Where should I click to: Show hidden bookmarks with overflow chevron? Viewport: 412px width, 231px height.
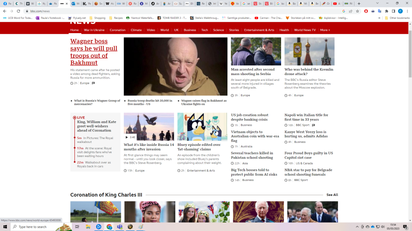pyautogui.click(x=380, y=18)
